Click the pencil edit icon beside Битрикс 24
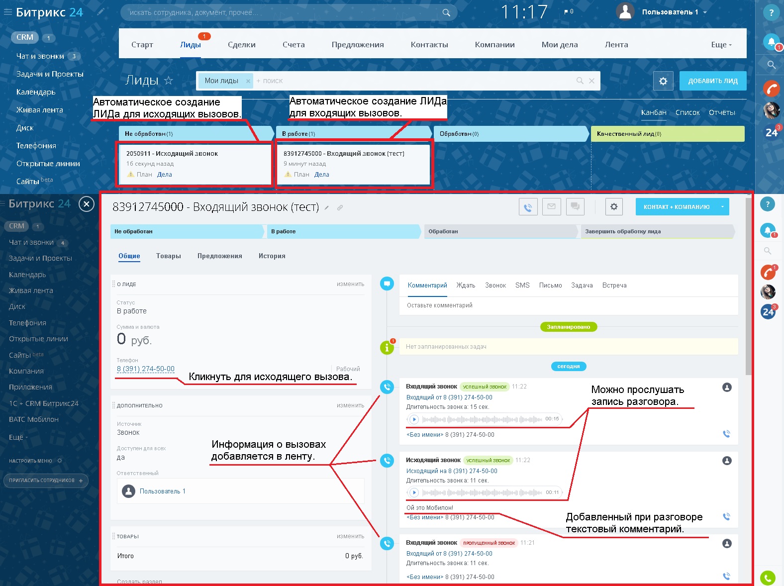The height and width of the screenshot is (586, 784). coord(101,11)
